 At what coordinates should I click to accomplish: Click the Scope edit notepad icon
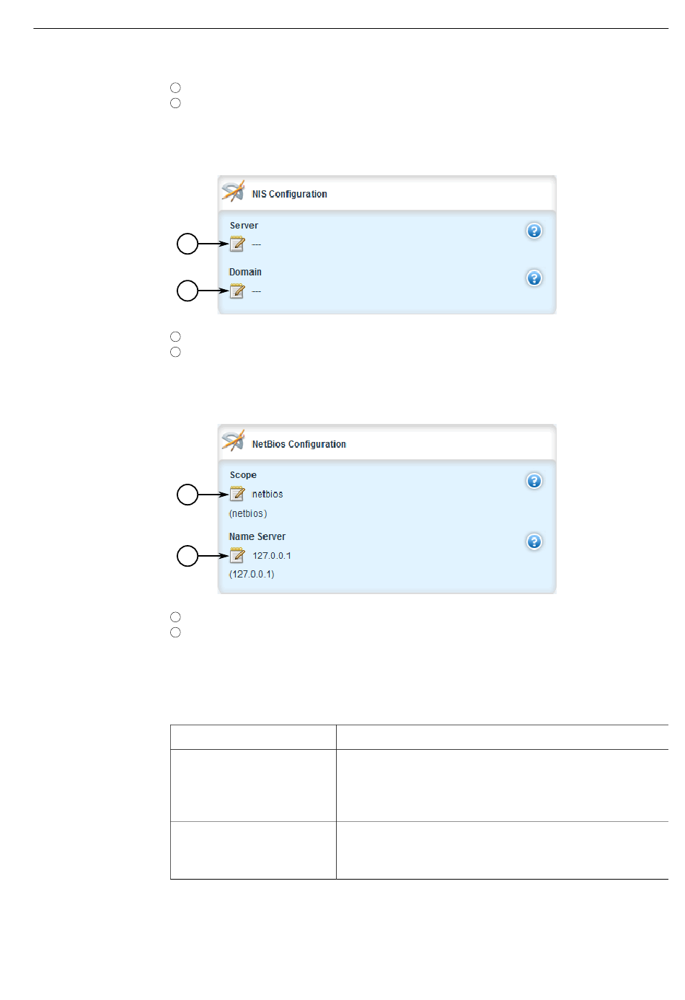click(237, 494)
